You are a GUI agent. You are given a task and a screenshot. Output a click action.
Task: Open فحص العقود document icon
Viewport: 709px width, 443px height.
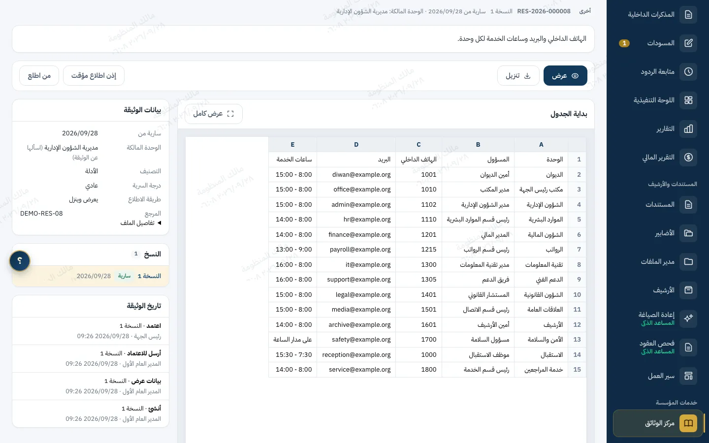tap(688, 348)
